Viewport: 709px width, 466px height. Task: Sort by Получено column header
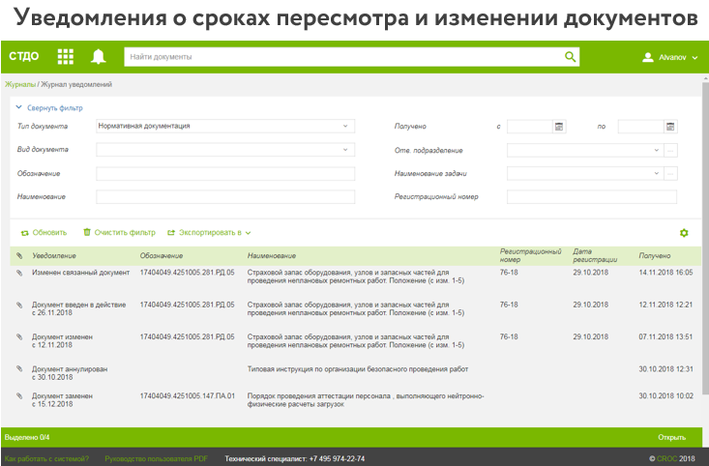(x=654, y=256)
